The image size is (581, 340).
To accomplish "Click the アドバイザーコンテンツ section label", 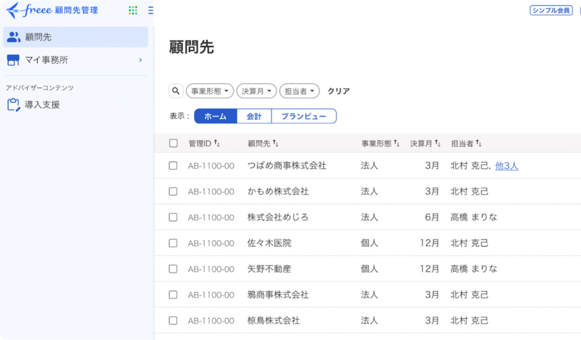I will click(x=40, y=88).
